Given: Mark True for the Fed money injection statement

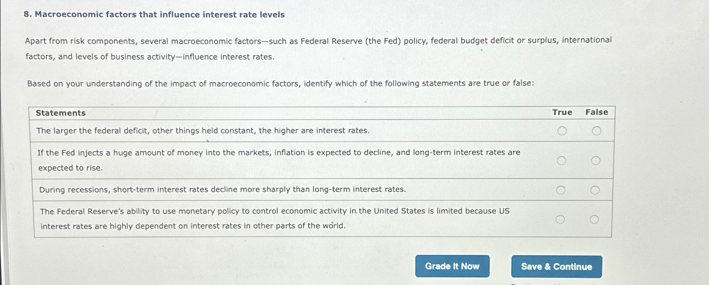Looking at the screenshot, I should tap(561, 160).
